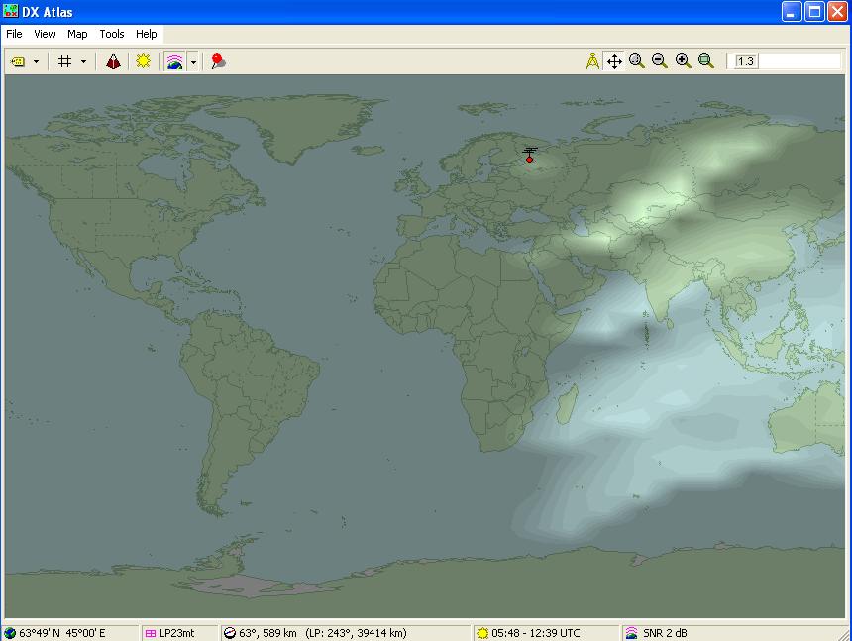The width and height of the screenshot is (852, 641).
Task: Expand the ionospheric map dropdown arrow
Action: (x=193, y=61)
